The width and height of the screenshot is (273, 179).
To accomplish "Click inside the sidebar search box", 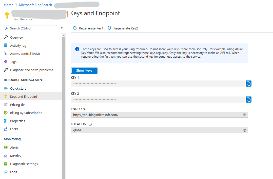I will click(x=30, y=28).
